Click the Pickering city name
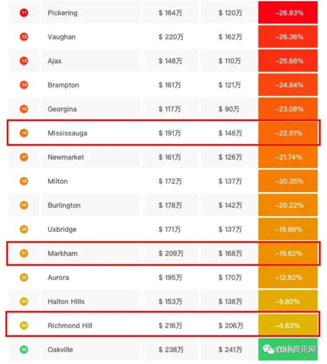 pyautogui.click(x=62, y=13)
